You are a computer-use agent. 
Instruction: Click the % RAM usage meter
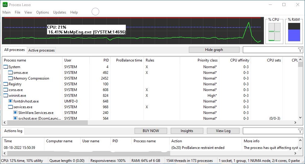294,32
